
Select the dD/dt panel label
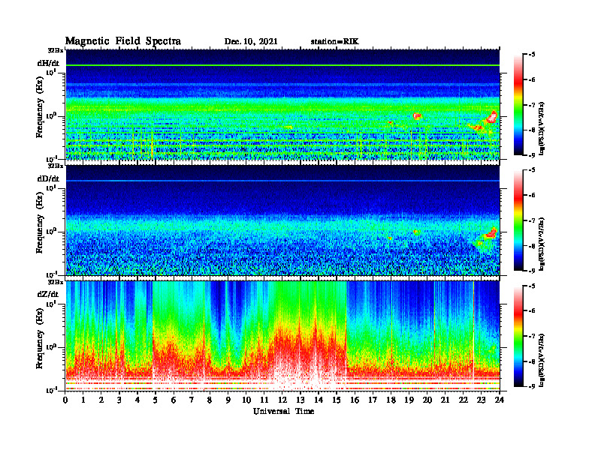[x=48, y=178]
